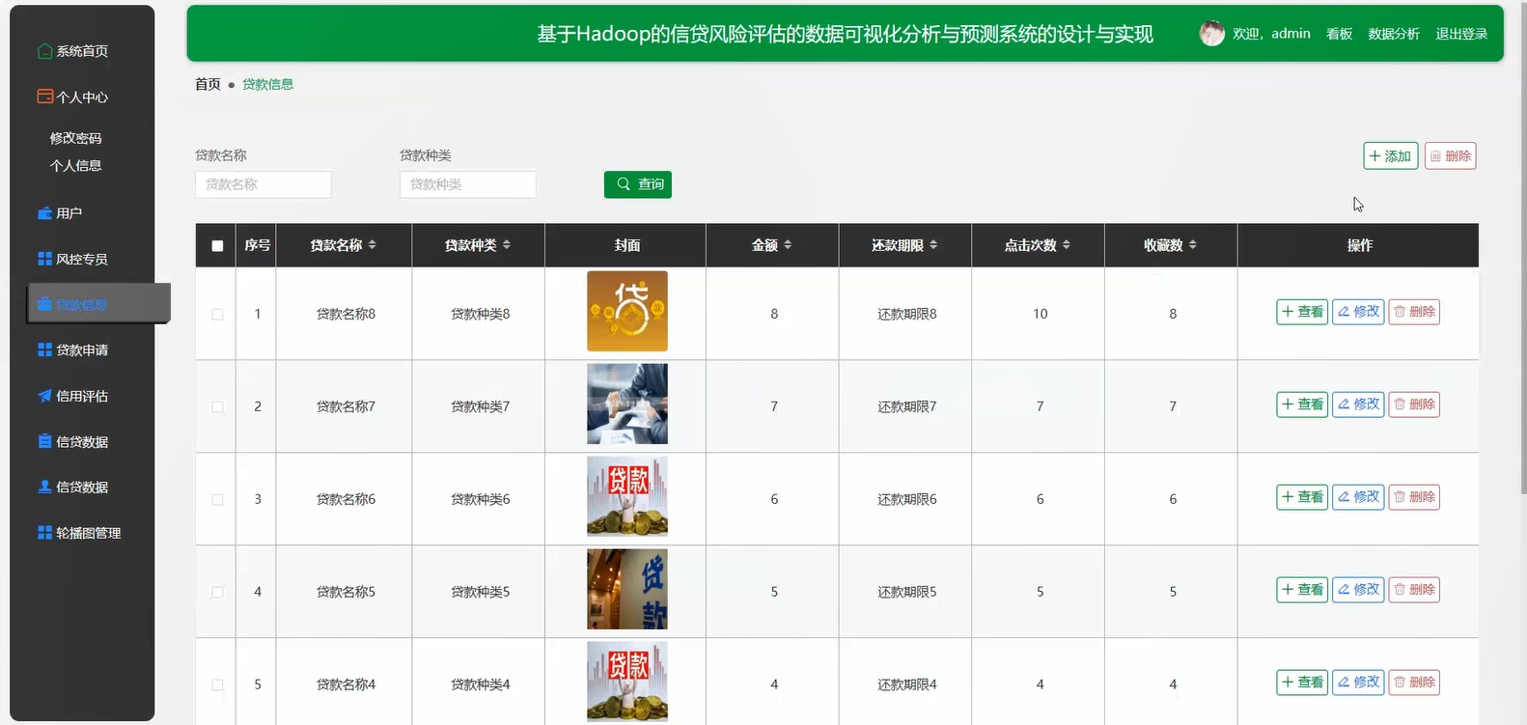
Task: Click cover thumbnail of 贷款名称7
Action: click(x=627, y=404)
